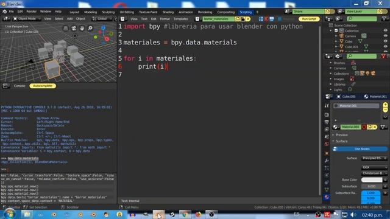Open the Material properties tab icon
The width and height of the screenshot is (390, 219).
click(327, 197)
